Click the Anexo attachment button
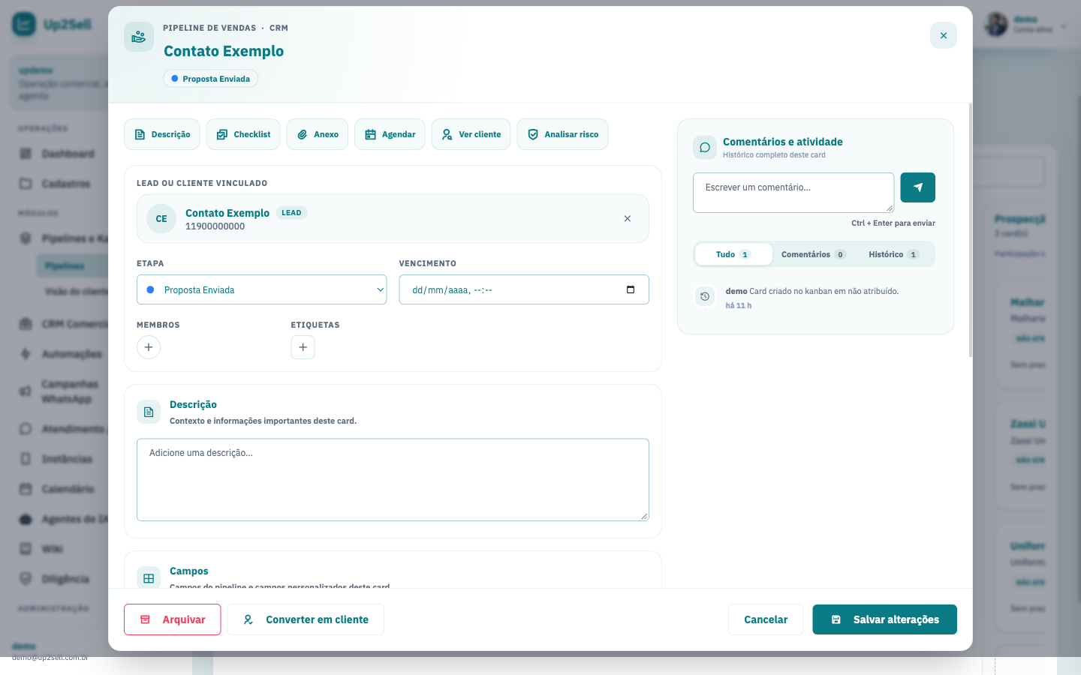 coord(318,134)
